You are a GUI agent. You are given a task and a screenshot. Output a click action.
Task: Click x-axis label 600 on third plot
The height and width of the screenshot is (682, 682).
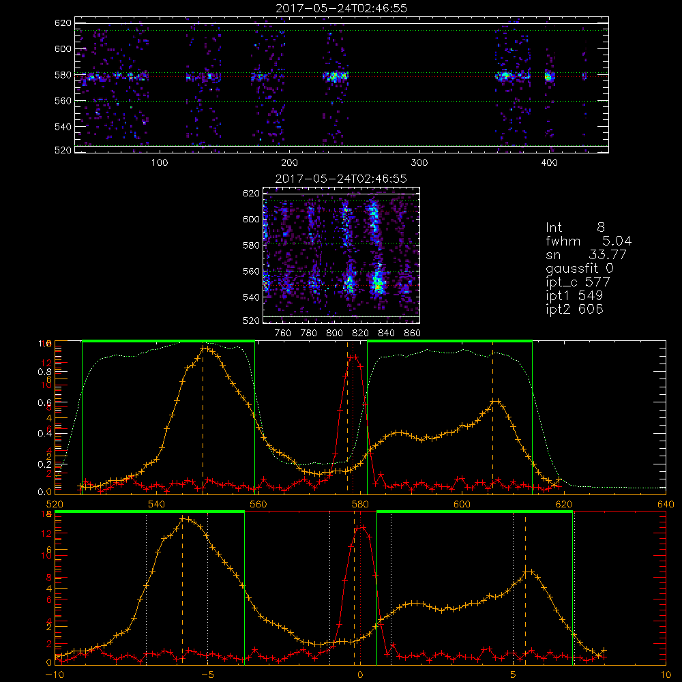(x=462, y=504)
